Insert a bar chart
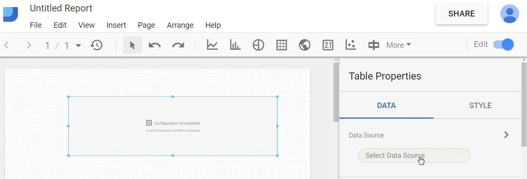 point(235,45)
